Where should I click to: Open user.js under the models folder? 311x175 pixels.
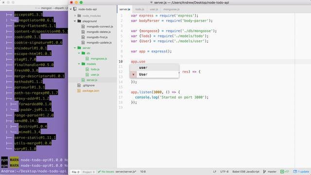click(95, 74)
